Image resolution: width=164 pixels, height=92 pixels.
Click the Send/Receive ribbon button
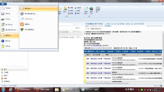(x=86, y=10)
